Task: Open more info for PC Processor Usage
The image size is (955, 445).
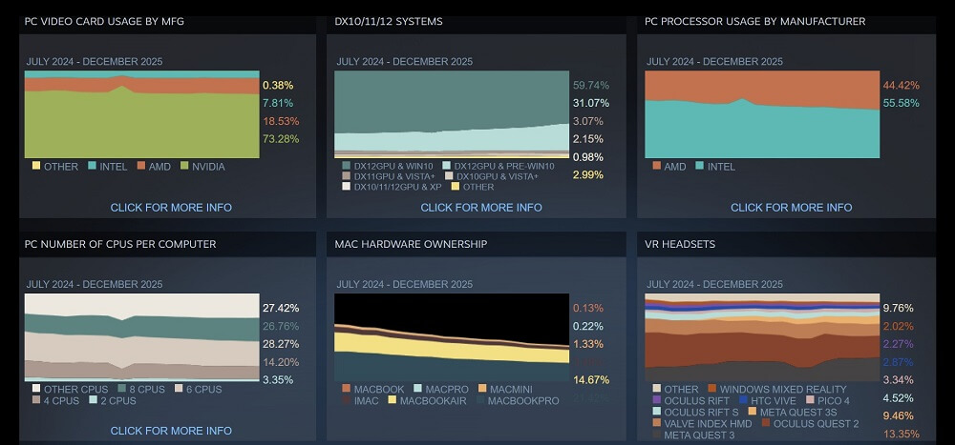Action: (x=792, y=207)
